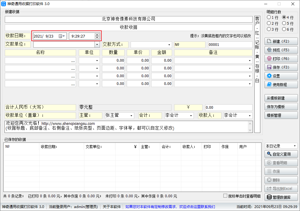Expand the 本日记录 record filter dropdown

click(295, 146)
